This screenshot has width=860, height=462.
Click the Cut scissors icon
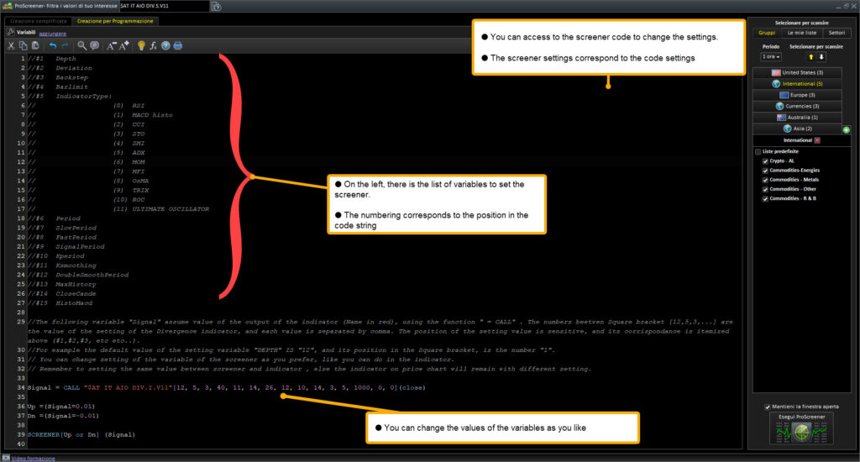click(11, 45)
